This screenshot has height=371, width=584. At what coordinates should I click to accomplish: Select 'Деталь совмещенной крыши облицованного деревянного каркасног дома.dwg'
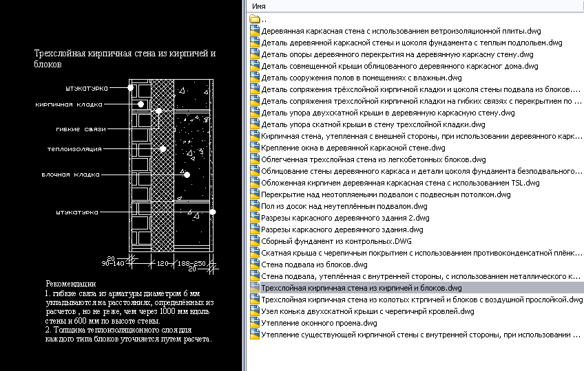399,66
